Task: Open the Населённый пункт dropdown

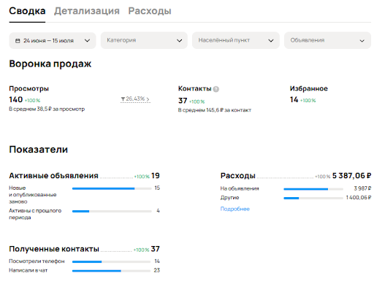Action: click(235, 40)
